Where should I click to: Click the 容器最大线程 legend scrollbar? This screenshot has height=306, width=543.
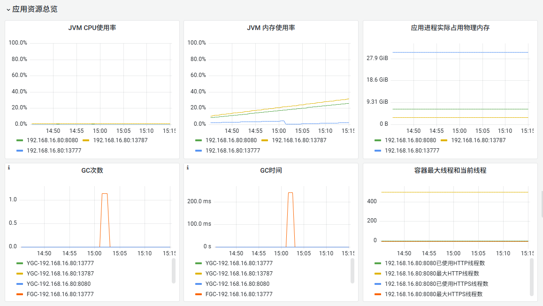click(x=532, y=277)
